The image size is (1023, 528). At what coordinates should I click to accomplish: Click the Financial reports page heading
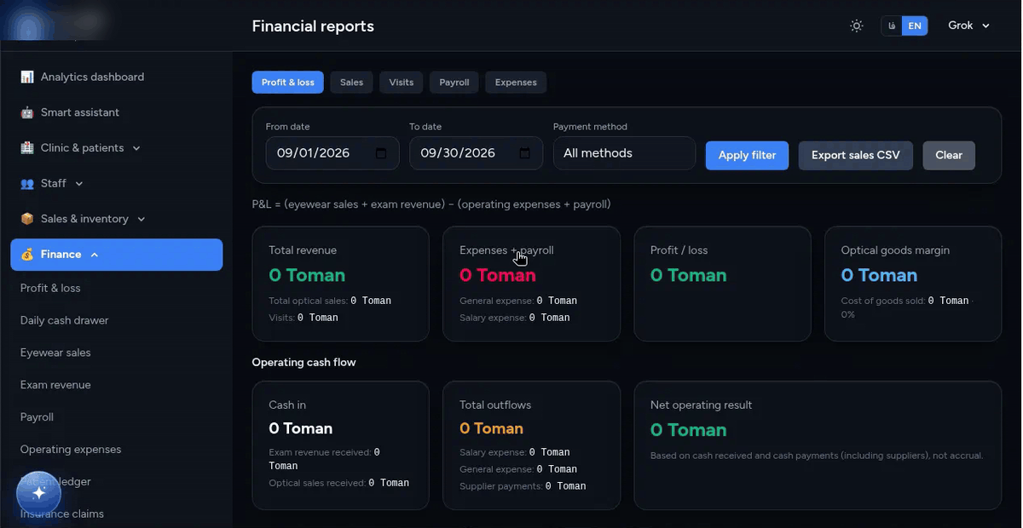[313, 26]
